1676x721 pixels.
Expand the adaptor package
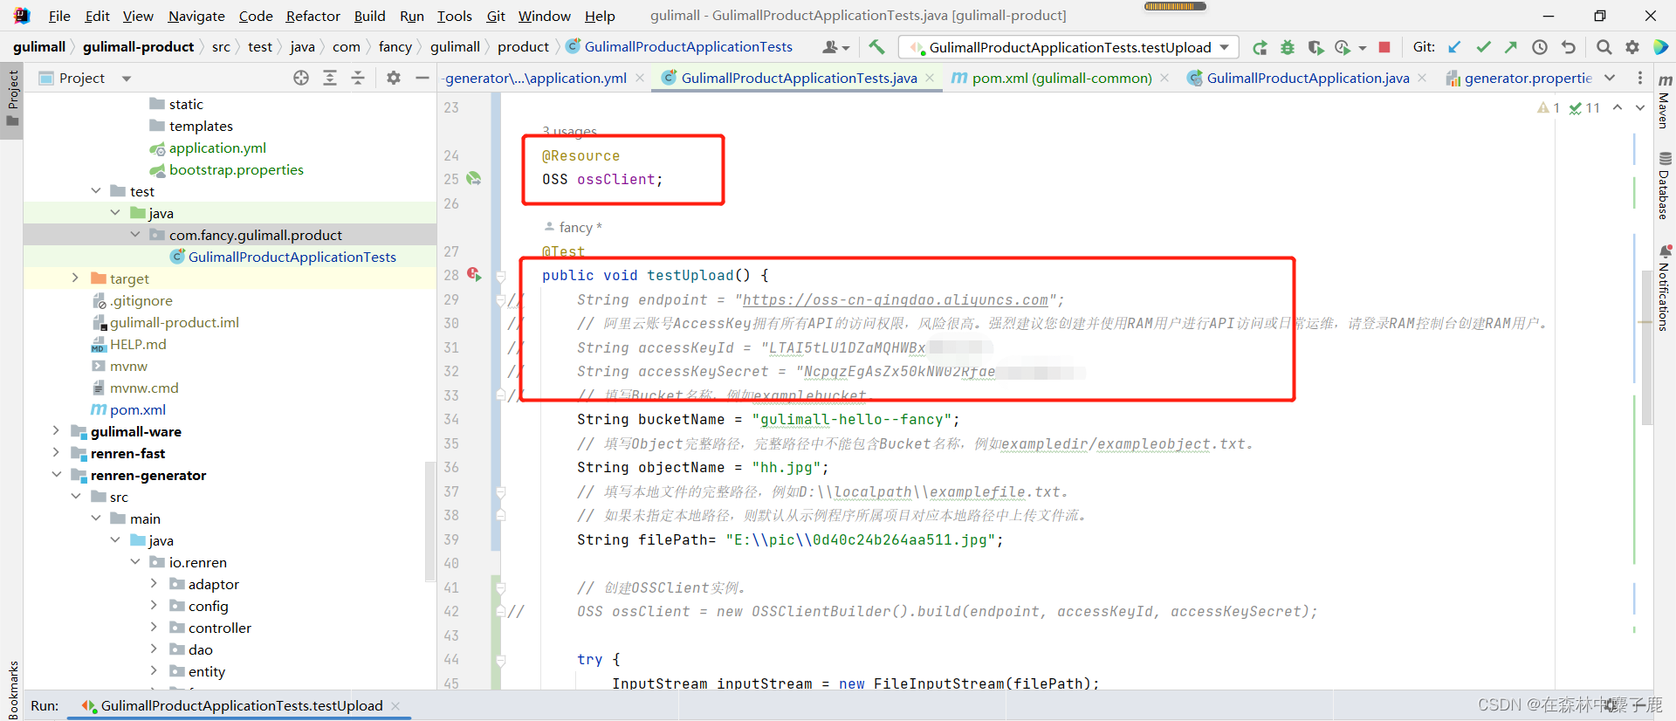(154, 583)
